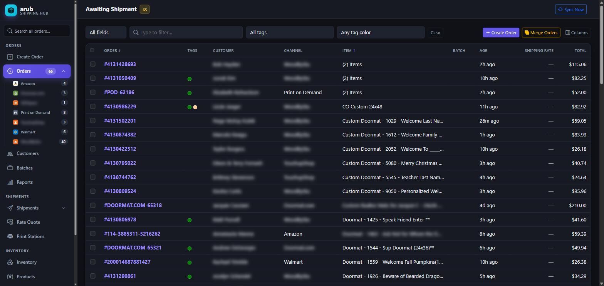
Task: Click the Type to filter input field
Action: [186, 33]
